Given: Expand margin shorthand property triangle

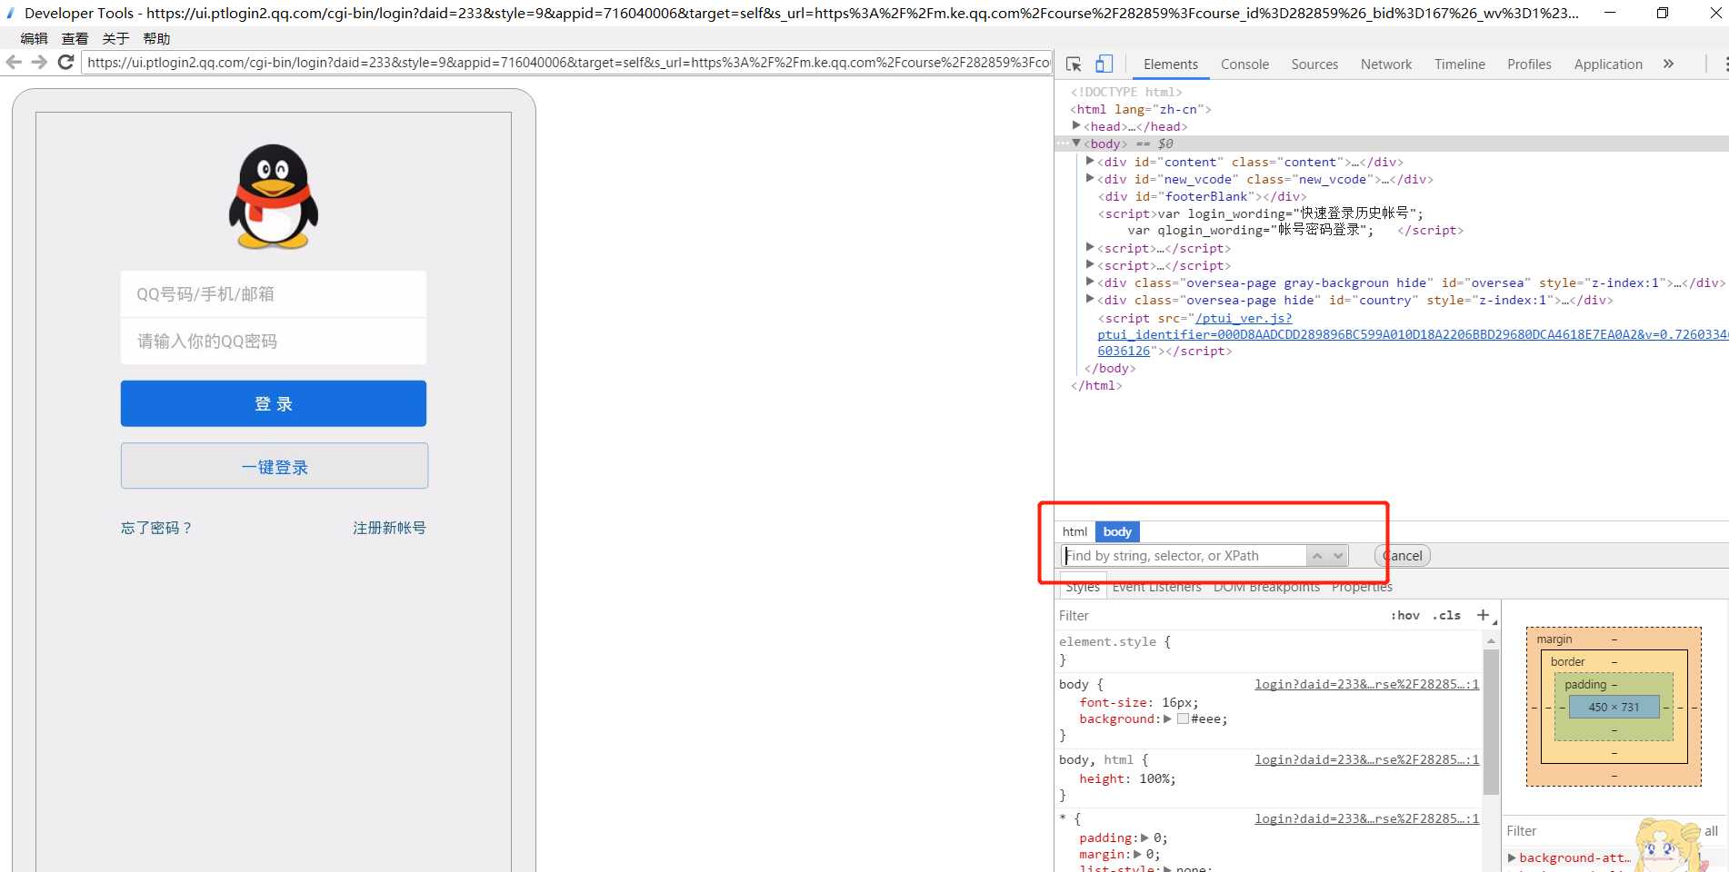Looking at the screenshot, I should [1137, 854].
